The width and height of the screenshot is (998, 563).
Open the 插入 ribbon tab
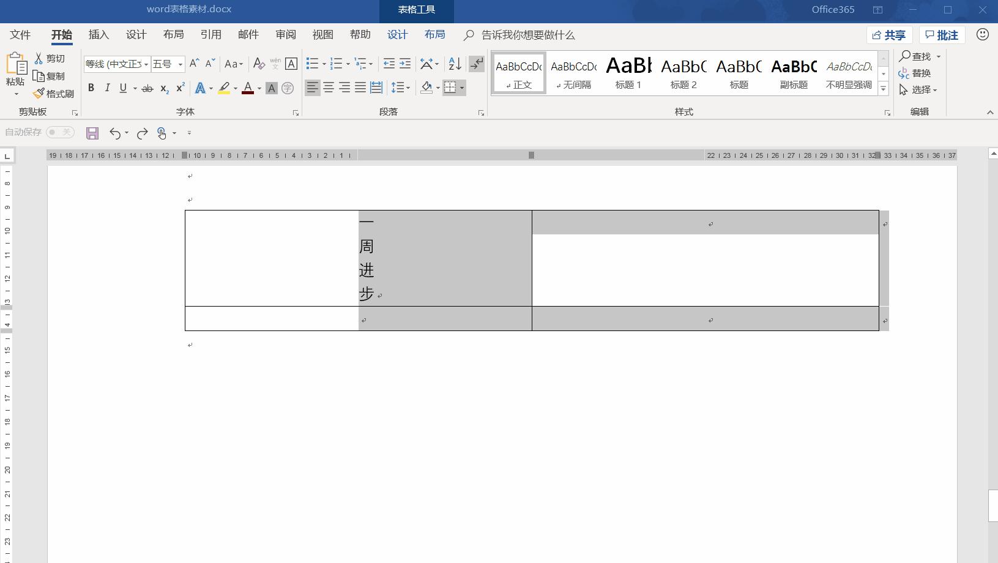point(99,35)
